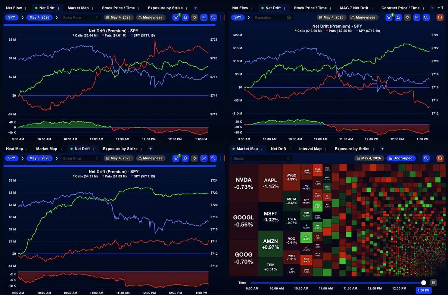Switch to MAG 7 Net Drift tab
448x295 pixels.
pos(354,8)
